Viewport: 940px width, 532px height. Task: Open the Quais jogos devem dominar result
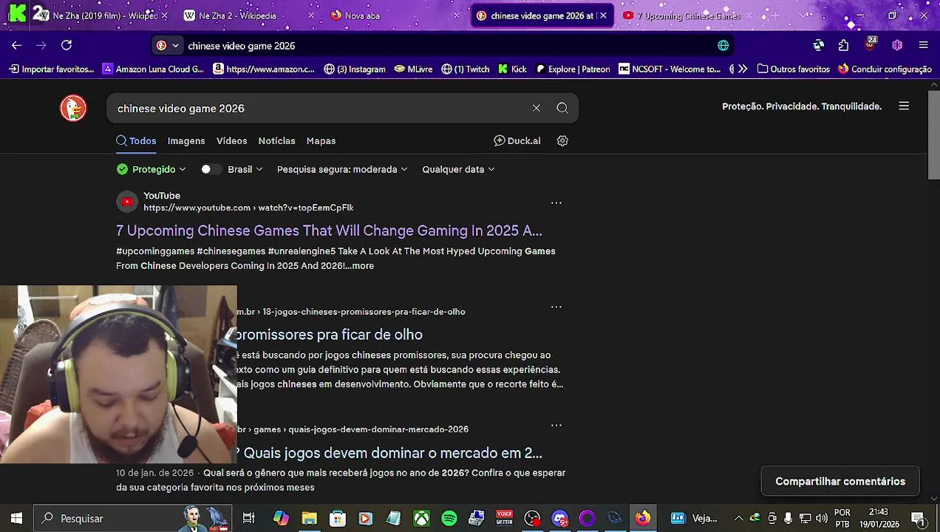(392, 453)
